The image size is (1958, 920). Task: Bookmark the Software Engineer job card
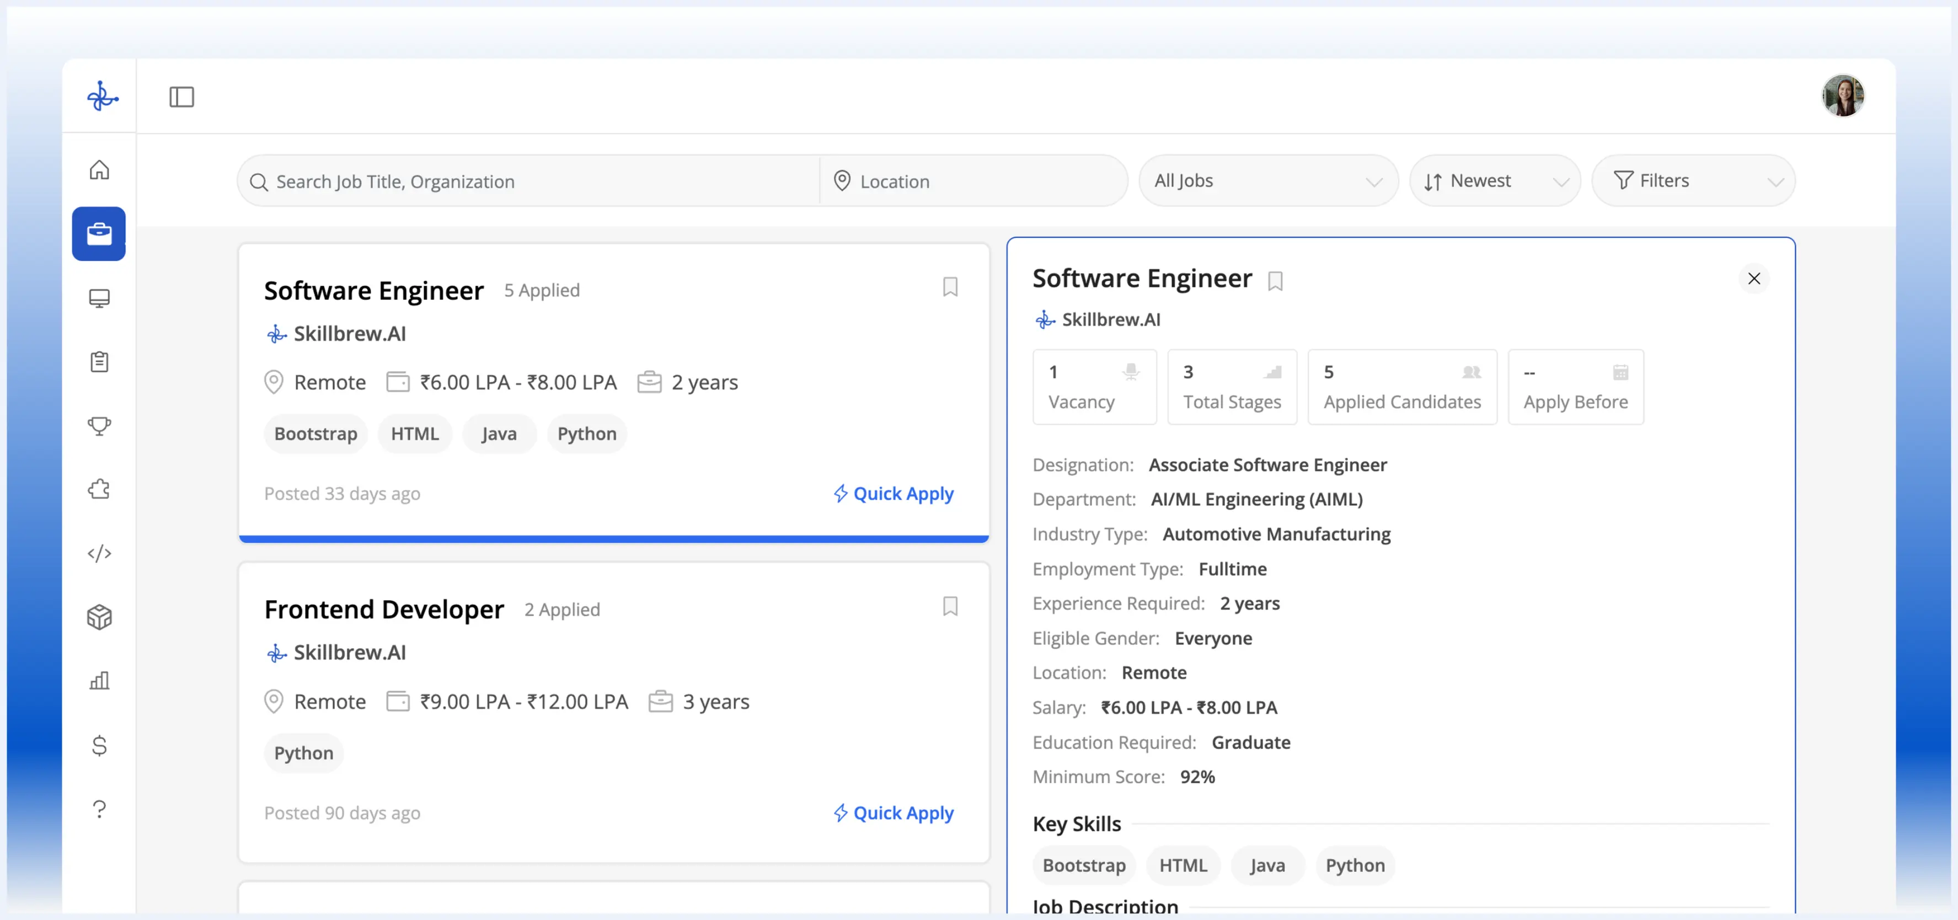click(x=949, y=287)
